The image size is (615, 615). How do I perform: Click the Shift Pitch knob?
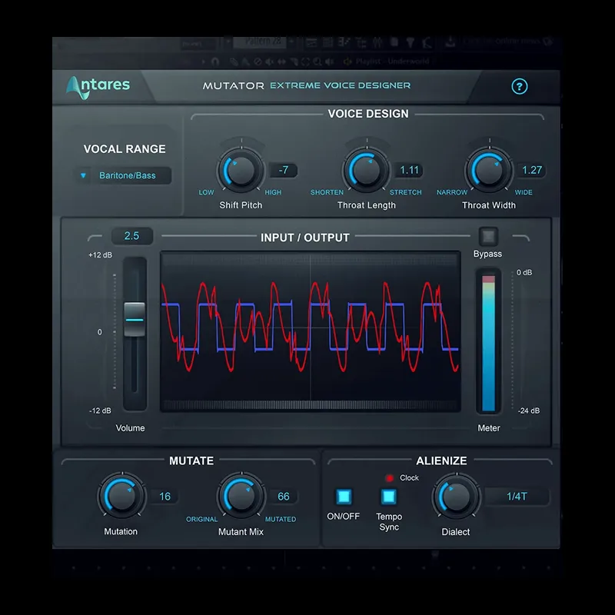point(241,170)
